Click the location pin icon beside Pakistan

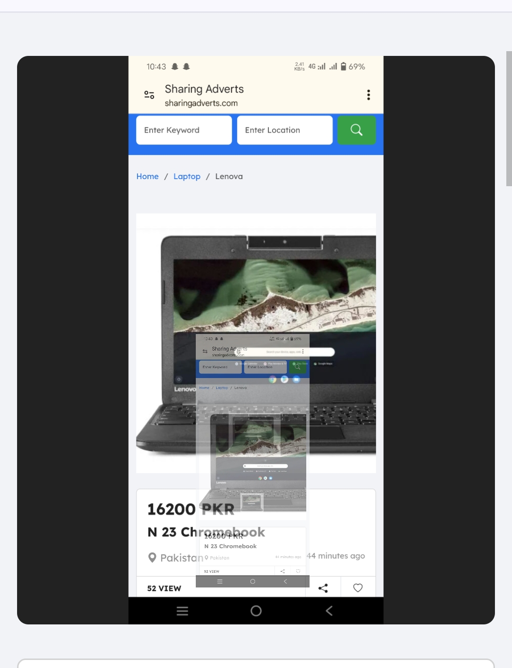tap(152, 558)
